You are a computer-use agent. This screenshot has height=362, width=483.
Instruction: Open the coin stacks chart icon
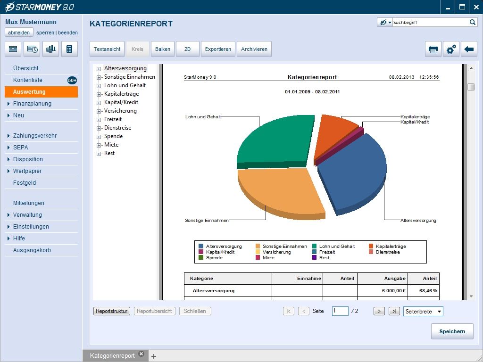pyautogui.click(x=51, y=49)
